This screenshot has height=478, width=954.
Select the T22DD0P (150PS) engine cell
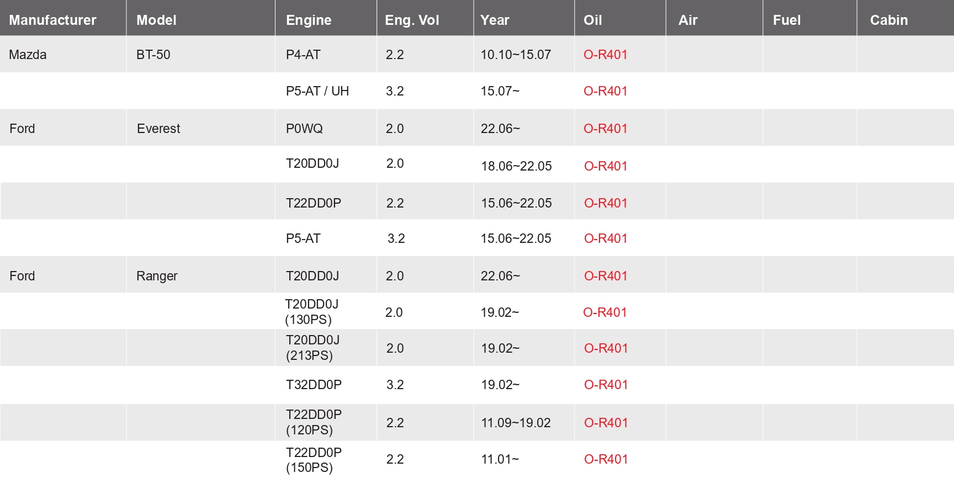click(314, 460)
